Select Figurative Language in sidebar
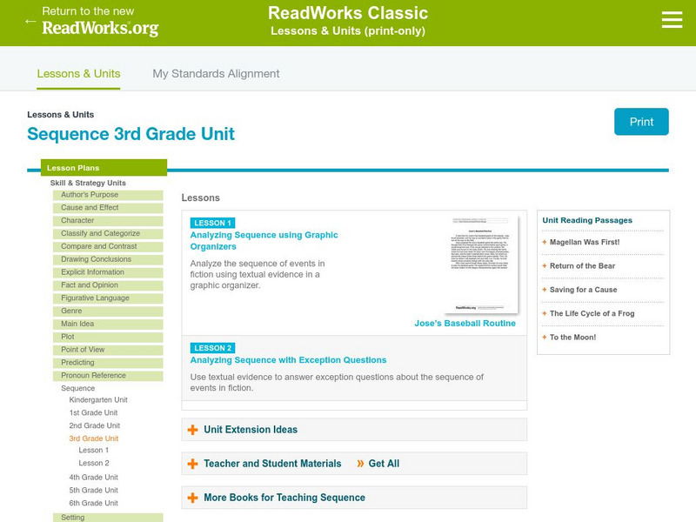Viewport: 696px width, 522px height. coord(108,298)
